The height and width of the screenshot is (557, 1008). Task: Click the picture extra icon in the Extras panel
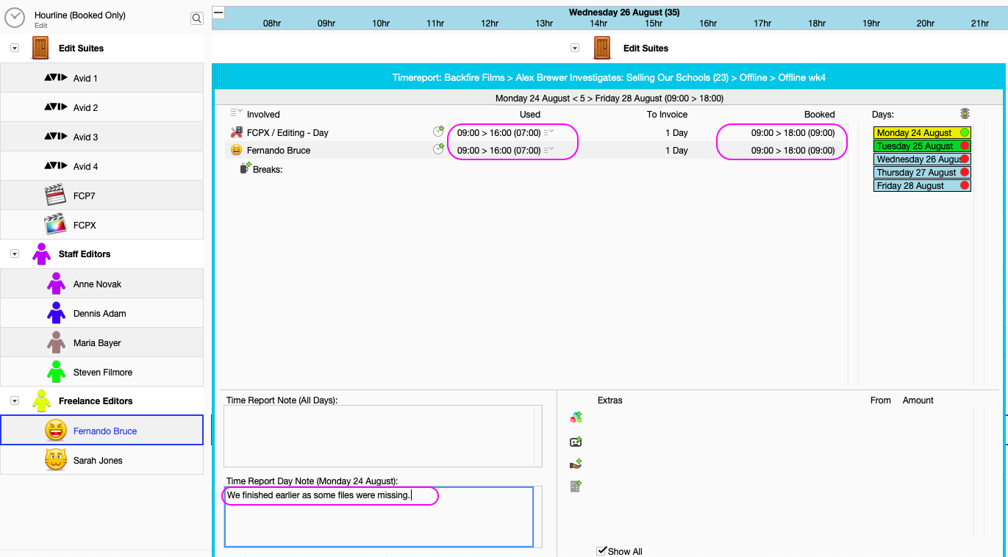577,441
